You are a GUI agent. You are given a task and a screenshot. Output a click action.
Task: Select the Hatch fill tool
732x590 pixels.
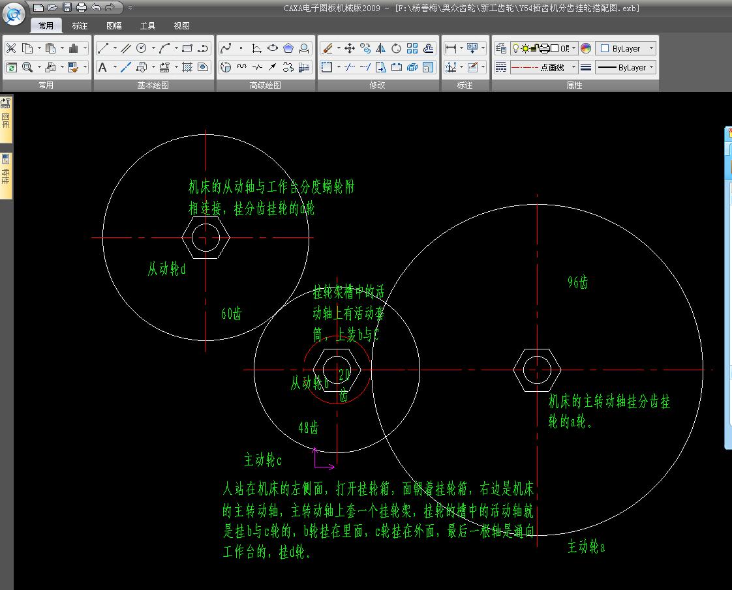tap(187, 67)
